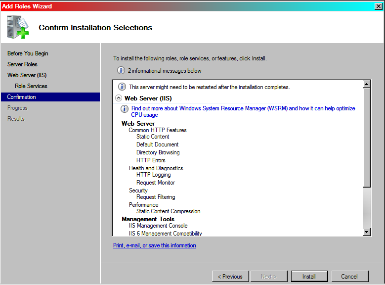This screenshot has width=385, height=285.
Task: Click the server with plus wizard icon
Action: (18, 27)
